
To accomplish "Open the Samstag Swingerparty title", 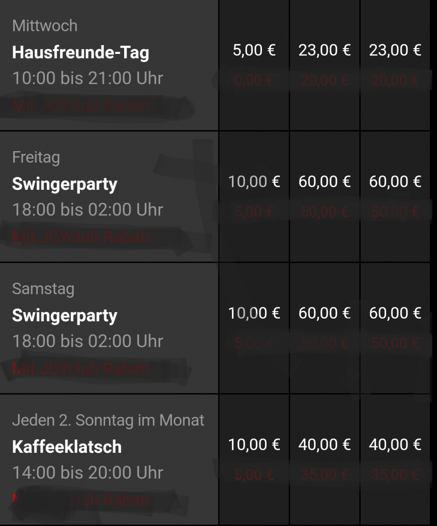I will coord(64,316).
